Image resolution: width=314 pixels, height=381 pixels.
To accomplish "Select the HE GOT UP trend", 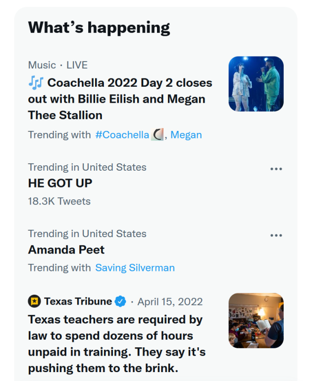I will tap(60, 183).
